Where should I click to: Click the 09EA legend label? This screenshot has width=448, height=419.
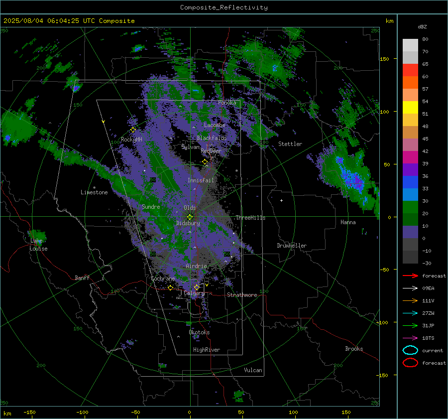pos(428,288)
